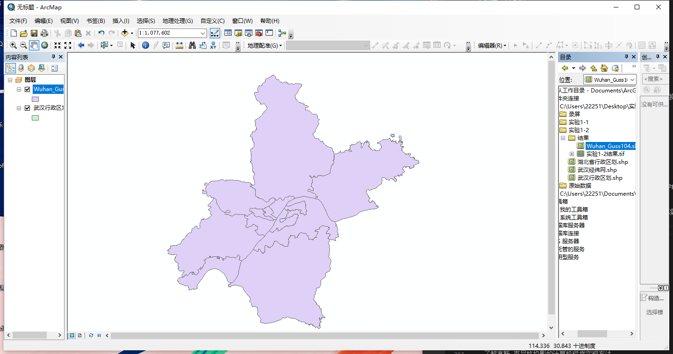Screen dimensions: 673x354
Task: Select the Zoom In tool
Action: [x=13, y=45]
